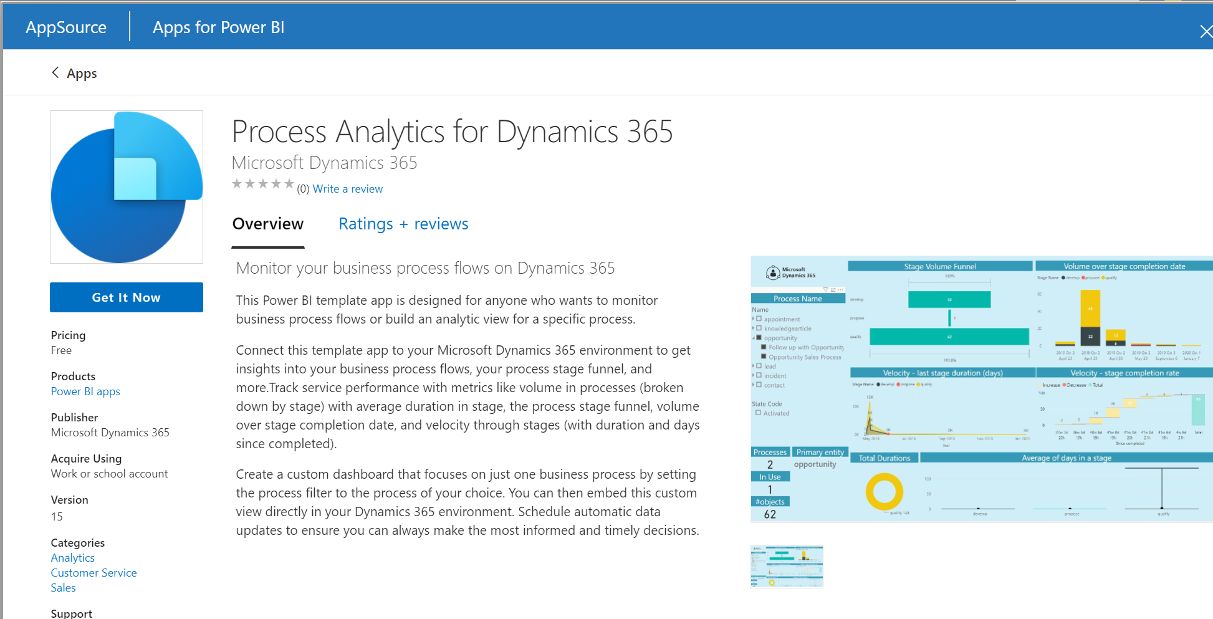Viewport: 1213px width, 619px height.
Task: Open the Sales category link
Action: pos(64,588)
